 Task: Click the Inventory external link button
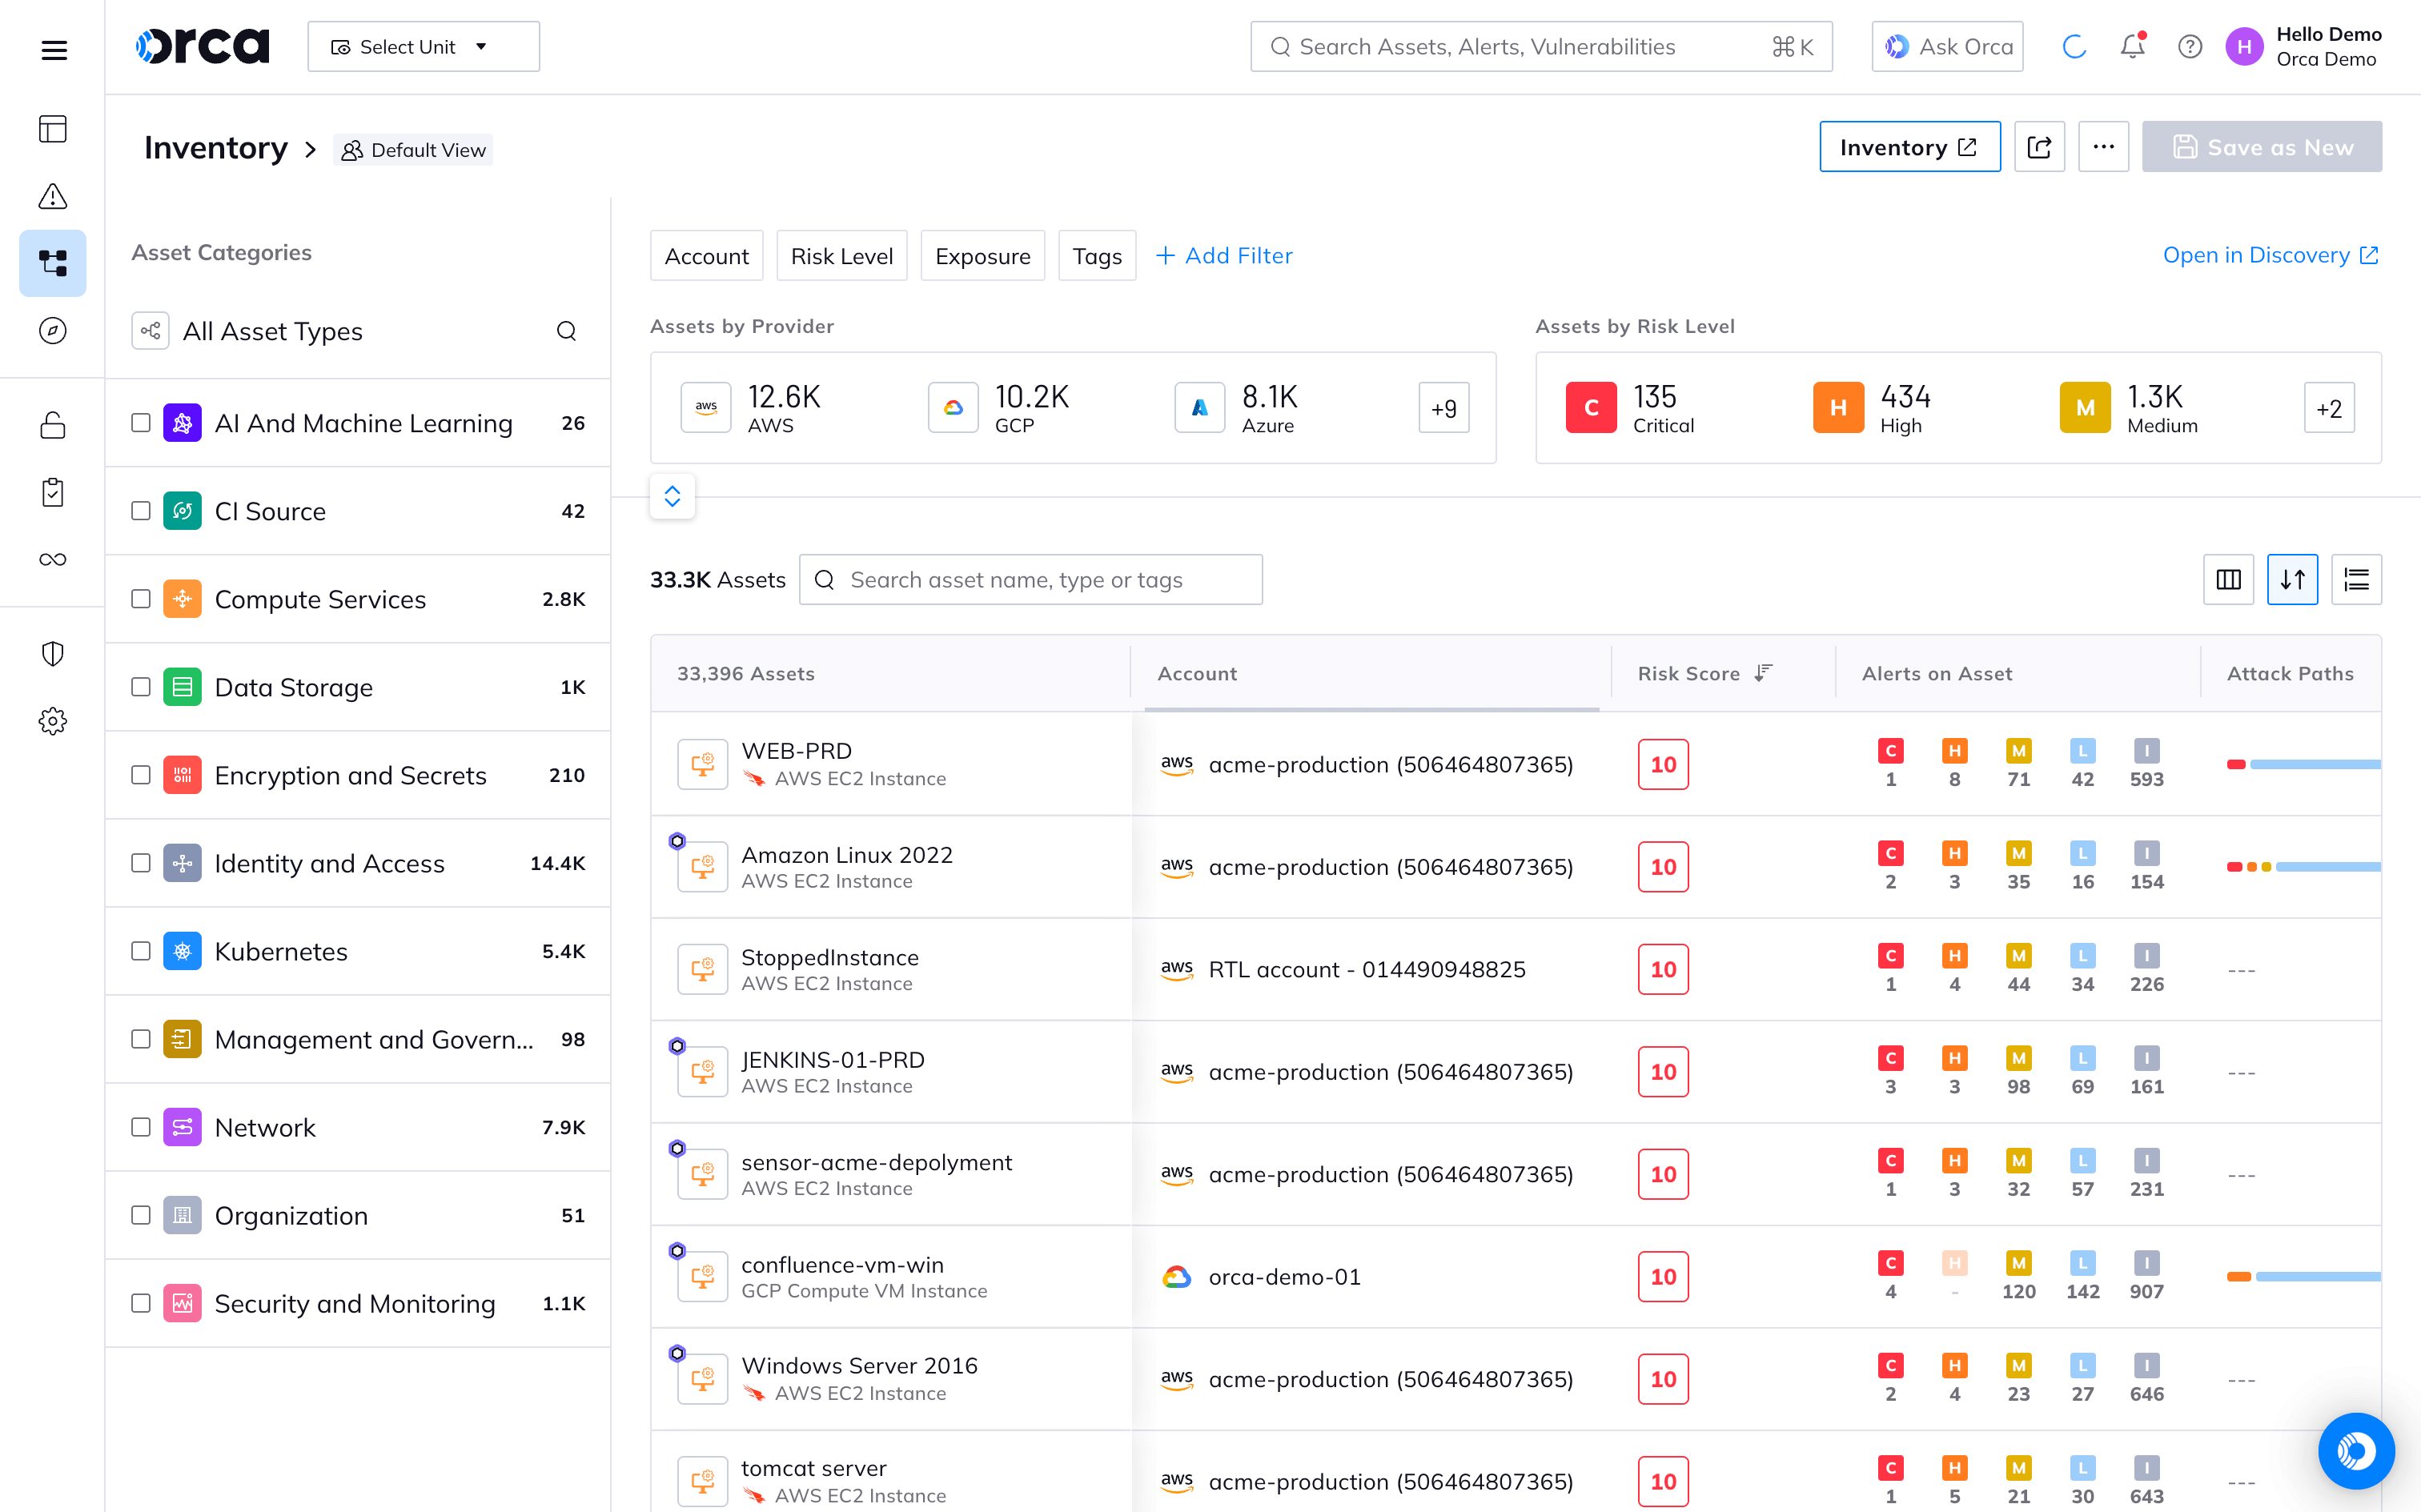pyautogui.click(x=1909, y=147)
